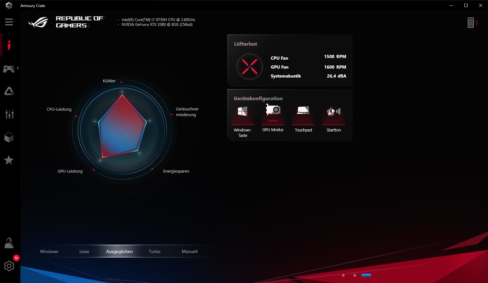
Task: Open the GameVisual cube icon
Action: (x=9, y=137)
